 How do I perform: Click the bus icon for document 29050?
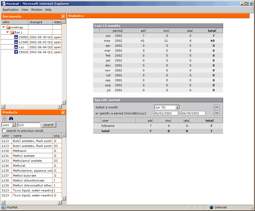coord(16,37)
